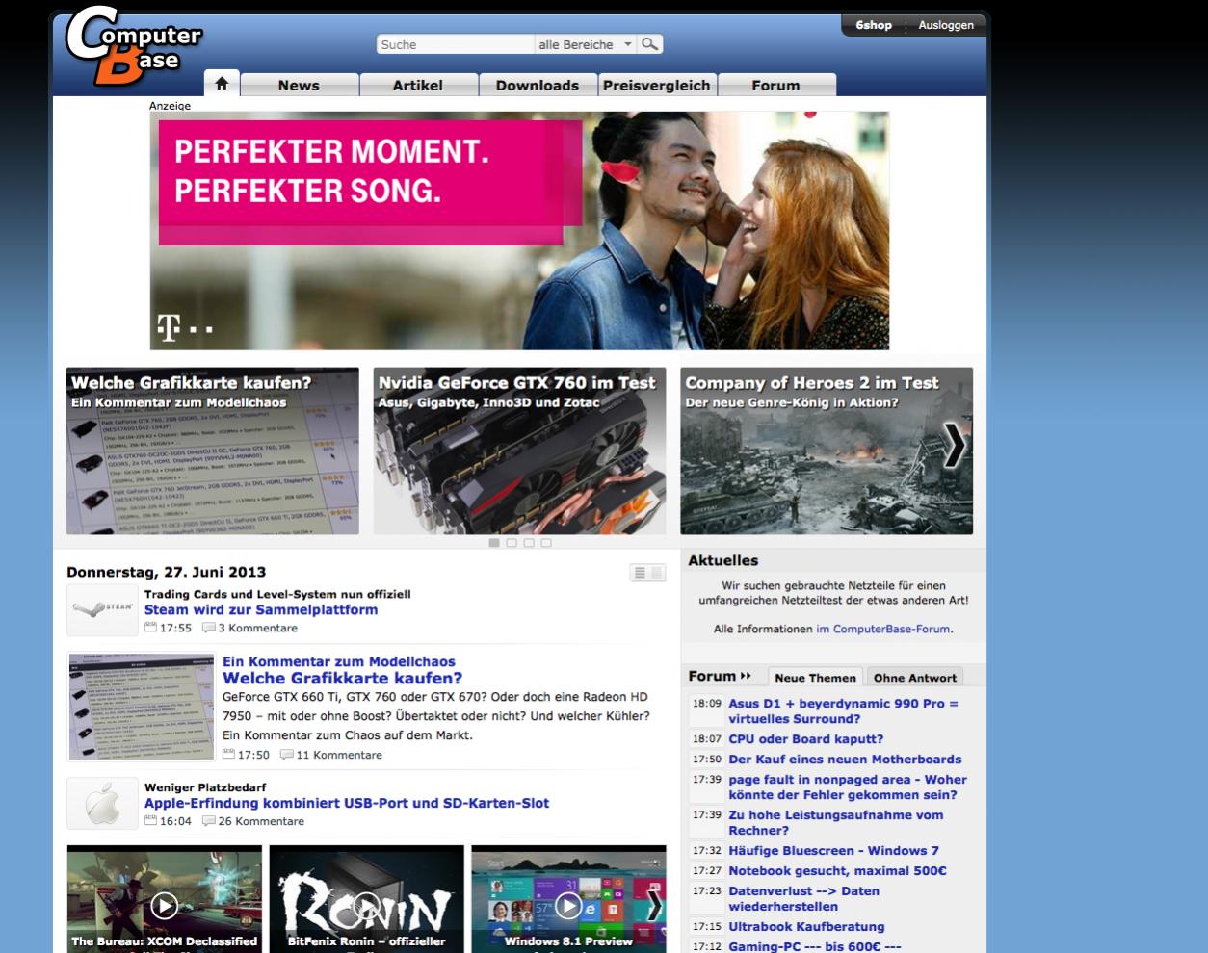Play the Windows 8.1 Preview video
Viewport: 1208px width, 953px height.
568,905
